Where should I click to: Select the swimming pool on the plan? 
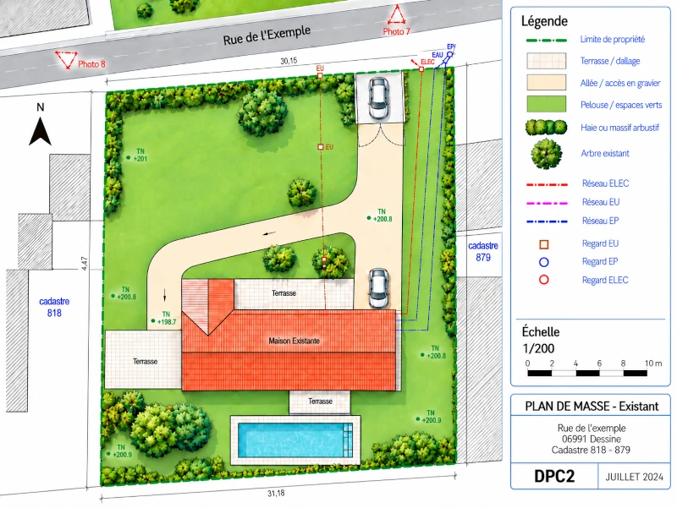(295, 440)
